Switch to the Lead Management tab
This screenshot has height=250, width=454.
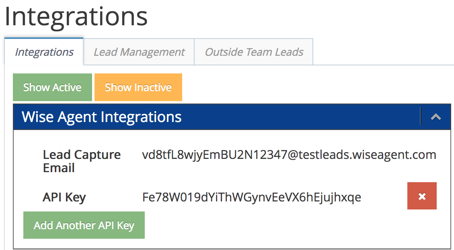139,52
